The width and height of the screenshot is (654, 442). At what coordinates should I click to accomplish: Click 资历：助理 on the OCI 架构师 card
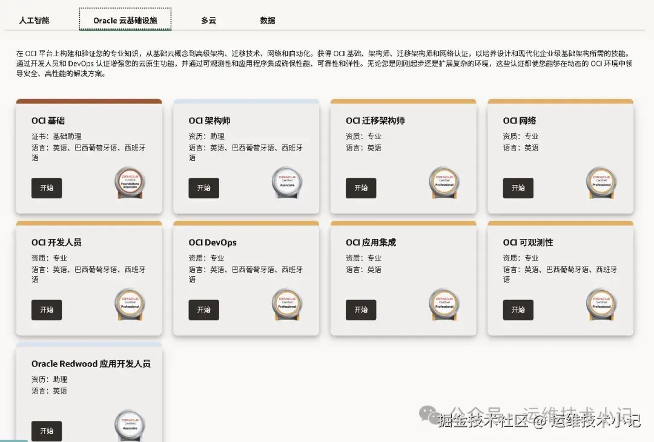pyautogui.click(x=206, y=136)
